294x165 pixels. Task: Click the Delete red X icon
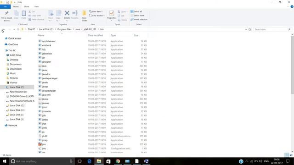tap(67, 13)
